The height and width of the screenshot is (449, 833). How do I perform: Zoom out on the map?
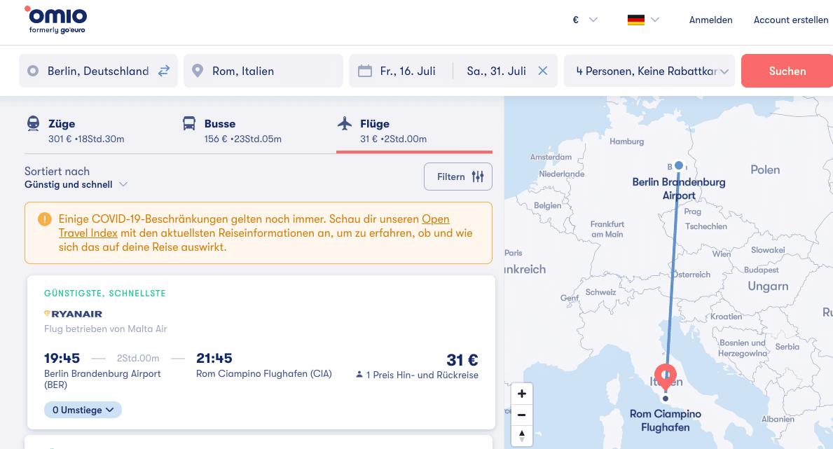[x=522, y=415]
